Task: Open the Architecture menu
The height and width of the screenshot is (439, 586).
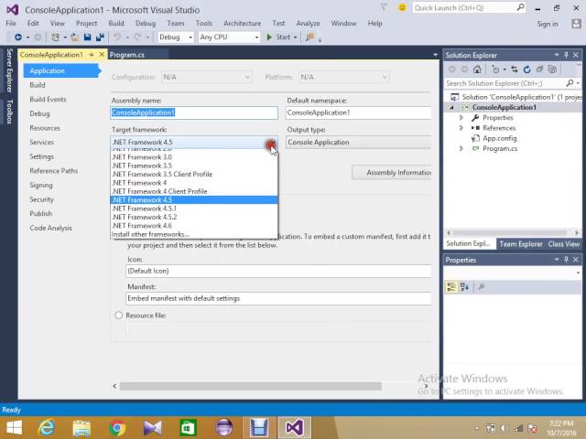Action: click(242, 23)
